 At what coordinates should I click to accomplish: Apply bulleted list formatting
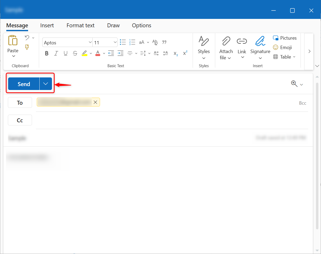pyautogui.click(x=123, y=42)
